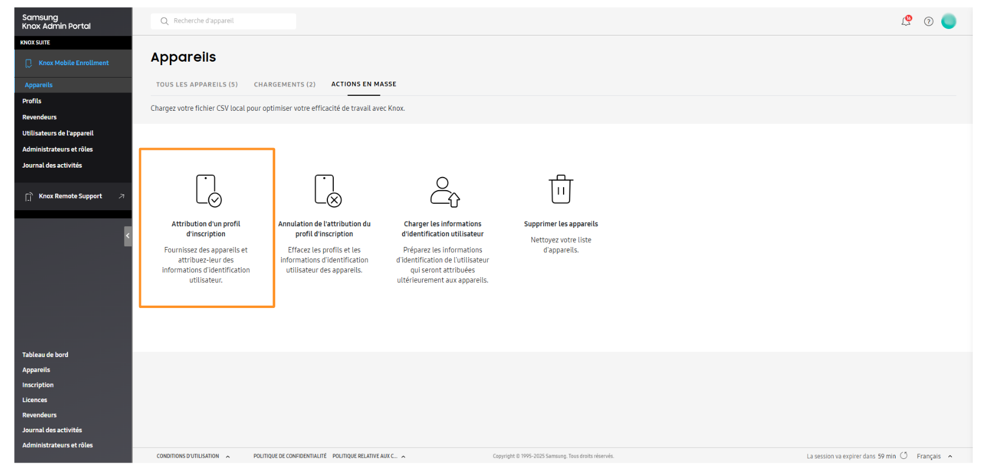Viewport: 991px width, 472px height.
Task: Click the 'Chargez votre fichier CSV local' text
Action: [x=278, y=108]
